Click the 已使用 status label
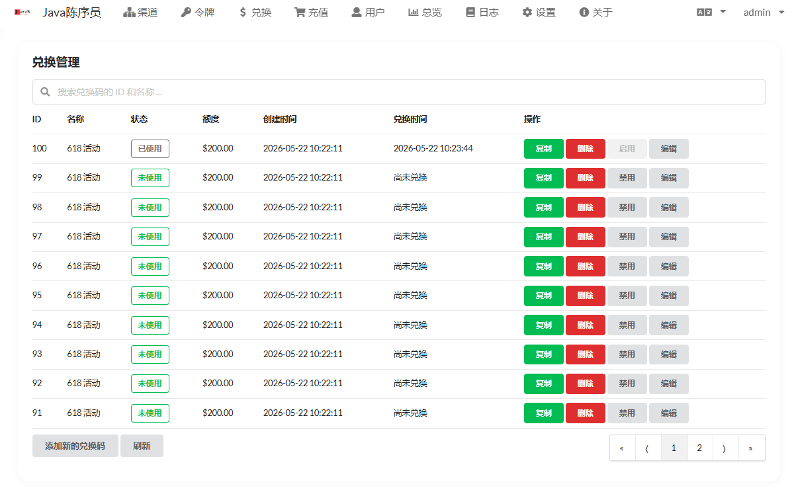 click(150, 149)
